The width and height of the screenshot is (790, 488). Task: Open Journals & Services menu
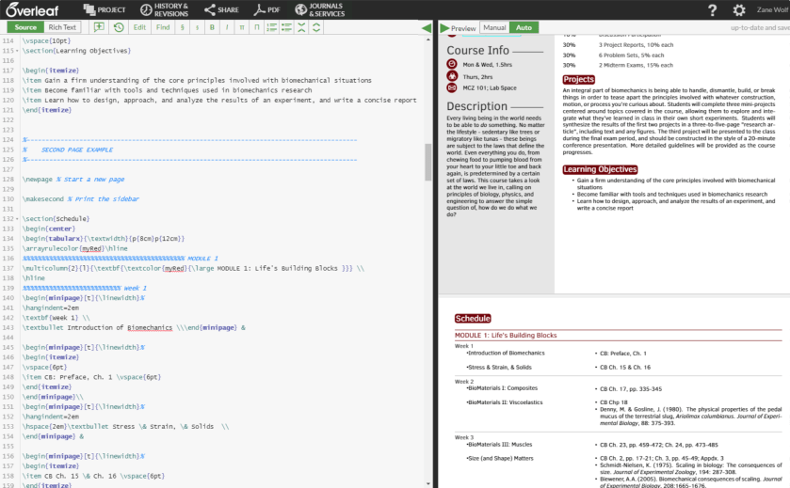point(318,9)
